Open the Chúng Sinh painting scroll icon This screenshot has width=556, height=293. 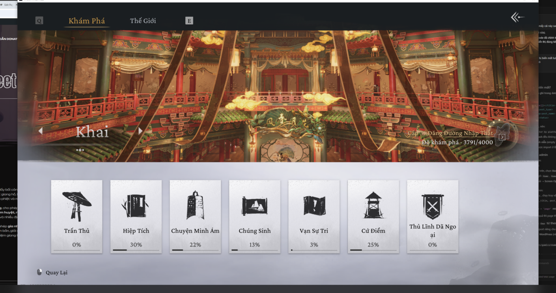(254, 205)
